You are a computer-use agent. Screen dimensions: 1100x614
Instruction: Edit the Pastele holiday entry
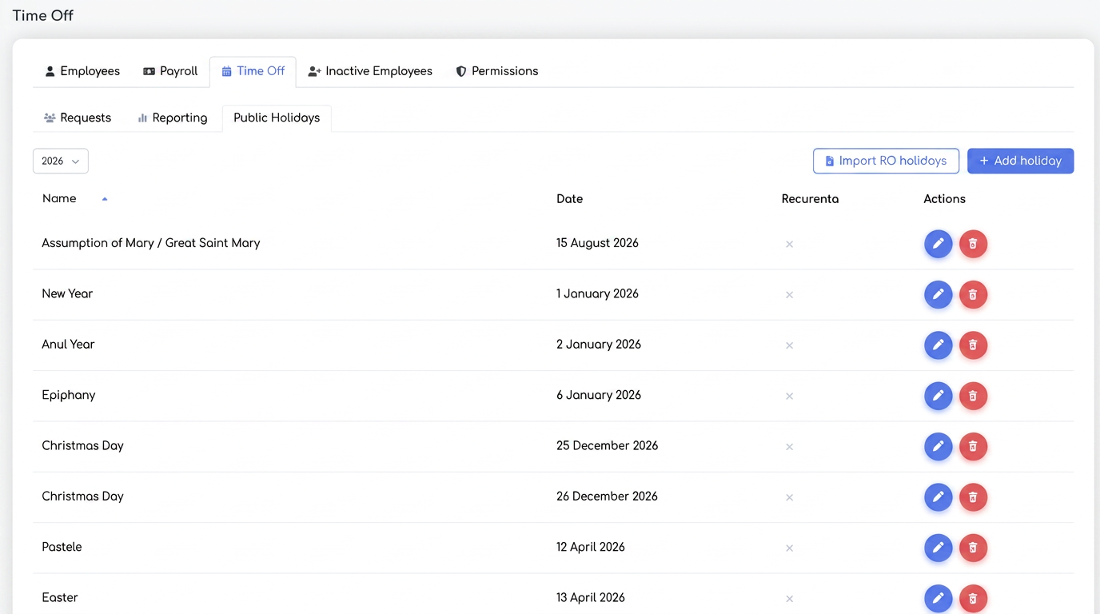pyautogui.click(x=938, y=548)
